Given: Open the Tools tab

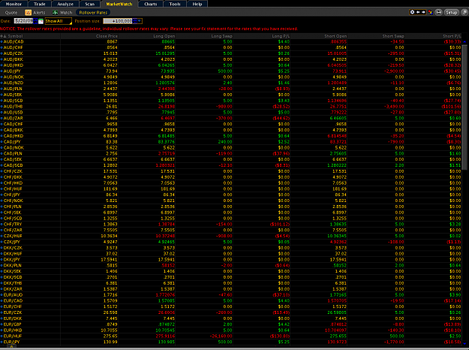Looking at the screenshot, I should (x=175, y=4).
